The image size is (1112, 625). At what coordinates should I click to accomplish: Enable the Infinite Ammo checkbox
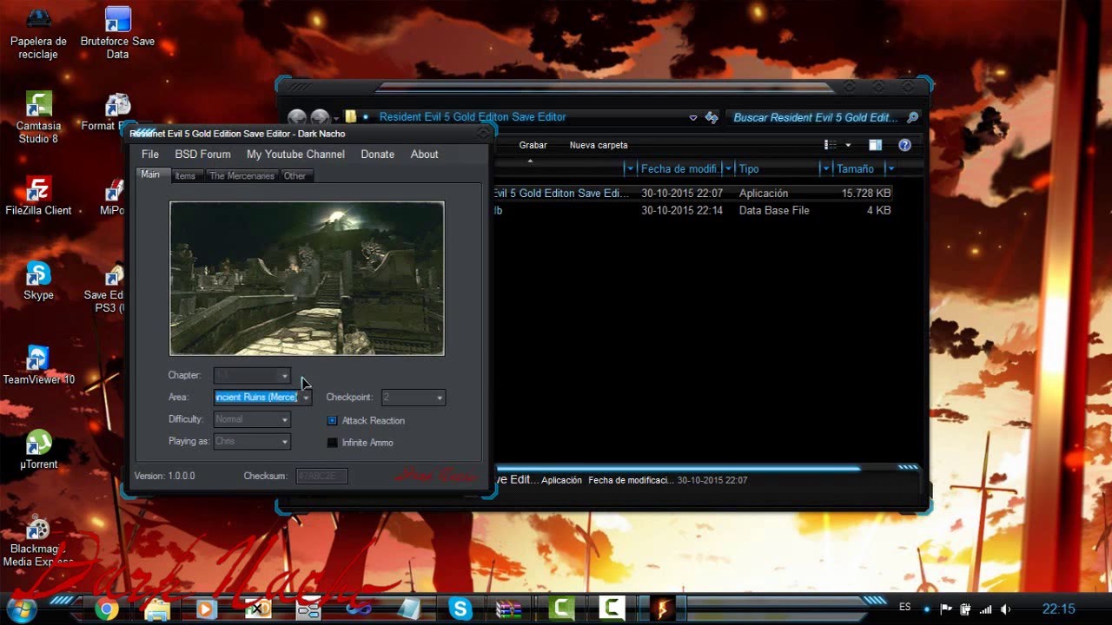[x=332, y=443]
